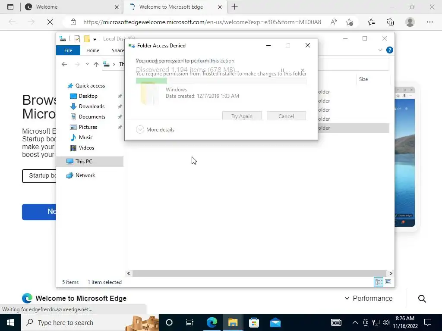Open Mail app from the taskbar
Viewport: 442px width, 331px height.
click(x=275, y=322)
